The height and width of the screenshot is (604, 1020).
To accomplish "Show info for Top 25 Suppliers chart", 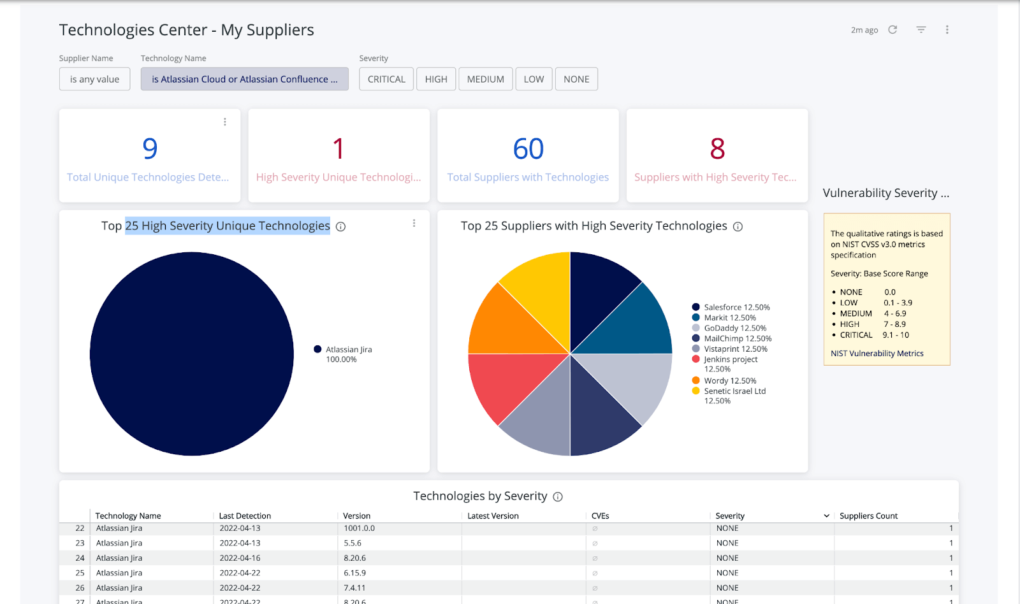I will point(738,226).
